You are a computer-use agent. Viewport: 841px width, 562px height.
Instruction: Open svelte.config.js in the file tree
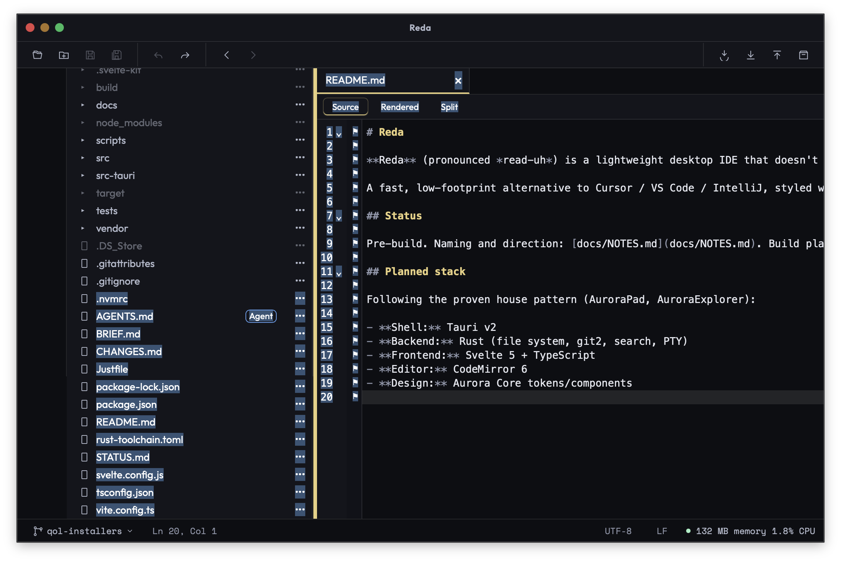(130, 475)
